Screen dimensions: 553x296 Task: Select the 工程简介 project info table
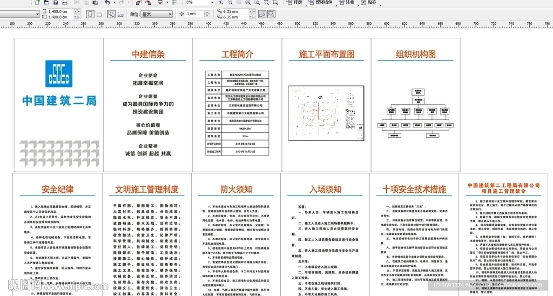tap(237, 113)
